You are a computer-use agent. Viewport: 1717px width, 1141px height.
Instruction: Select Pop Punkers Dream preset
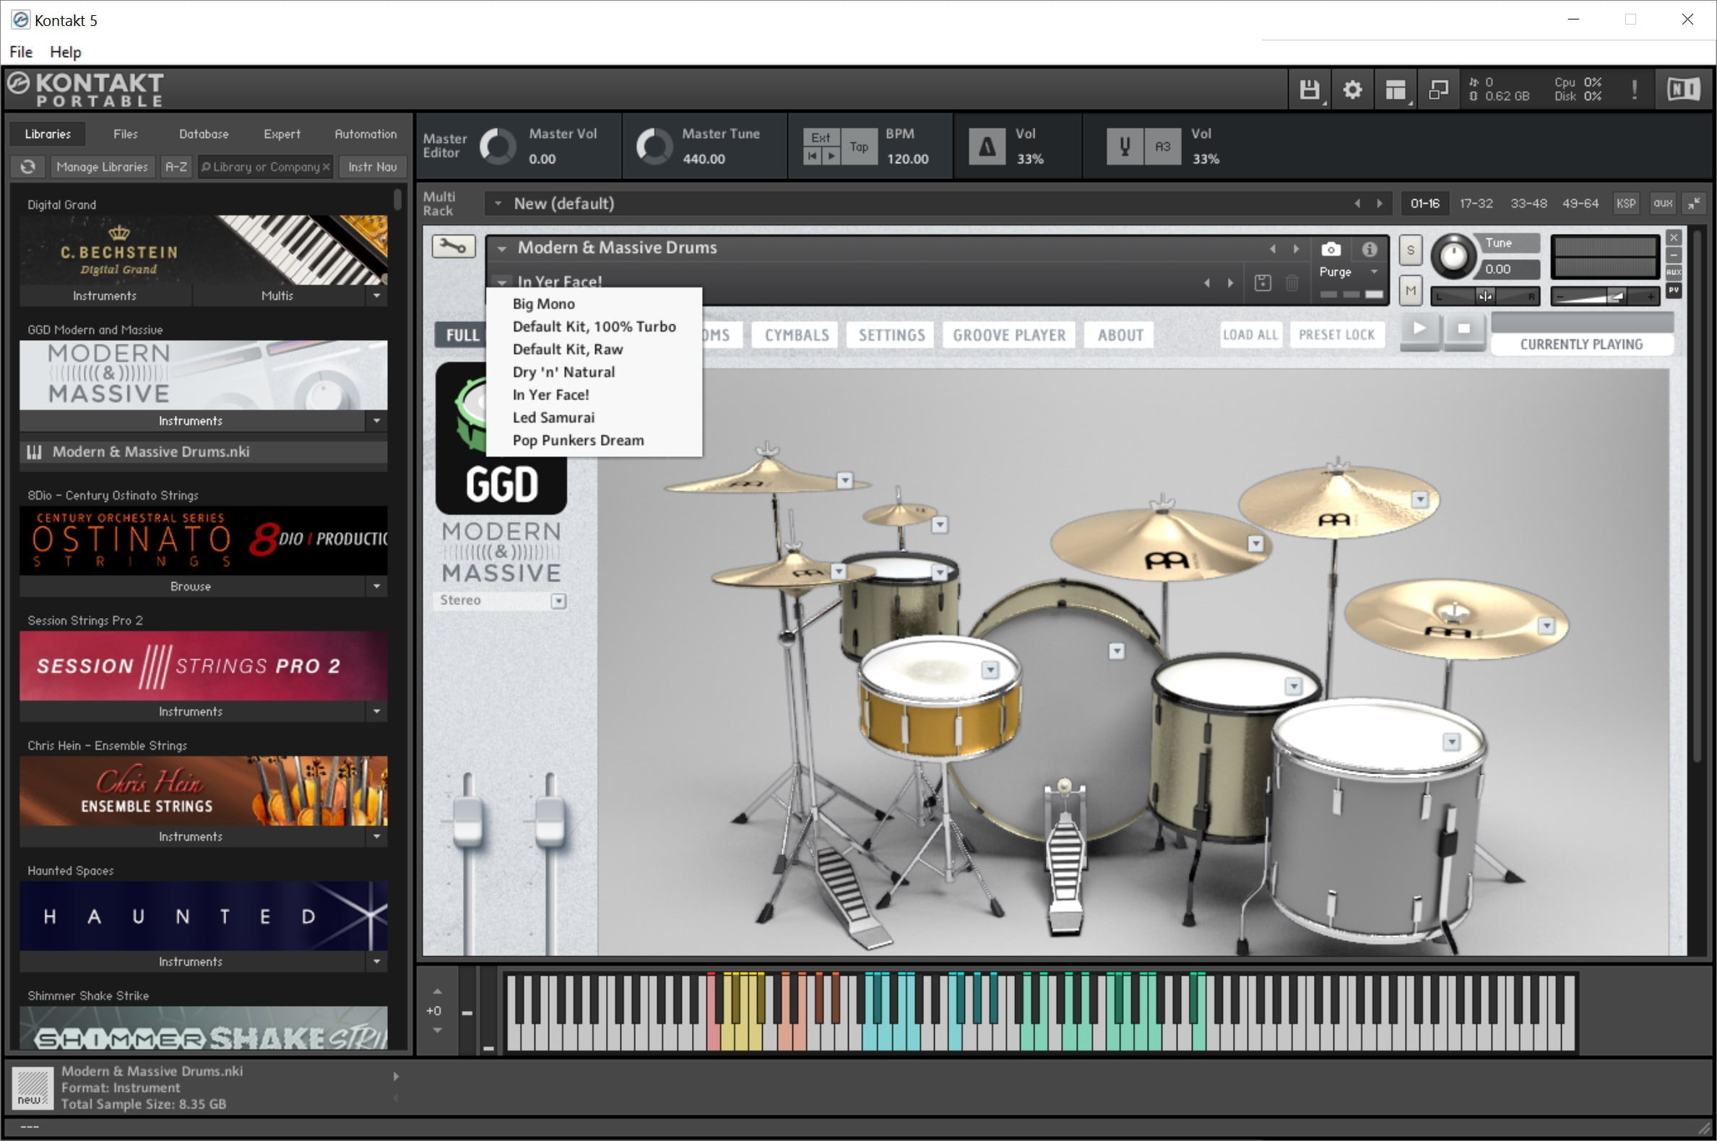pyautogui.click(x=579, y=439)
